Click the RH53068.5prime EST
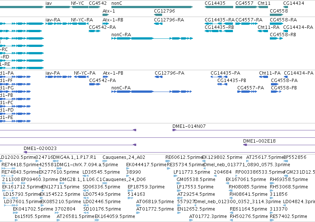 pos(272,191)
